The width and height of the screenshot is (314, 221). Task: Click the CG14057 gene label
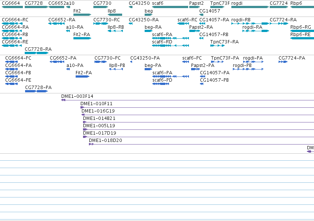click(x=210, y=11)
